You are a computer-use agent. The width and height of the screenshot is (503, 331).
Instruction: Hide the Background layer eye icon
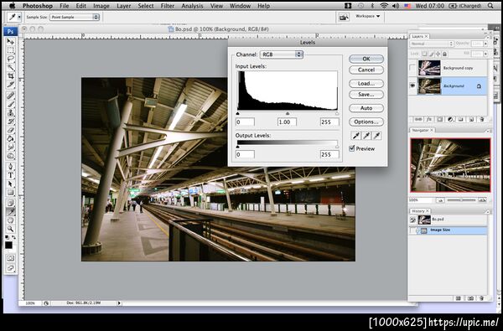coord(412,85)
